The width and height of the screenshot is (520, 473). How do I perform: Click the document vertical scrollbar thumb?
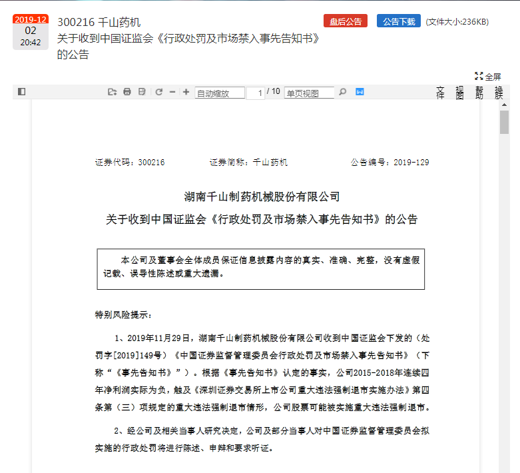tap(505, 122)
